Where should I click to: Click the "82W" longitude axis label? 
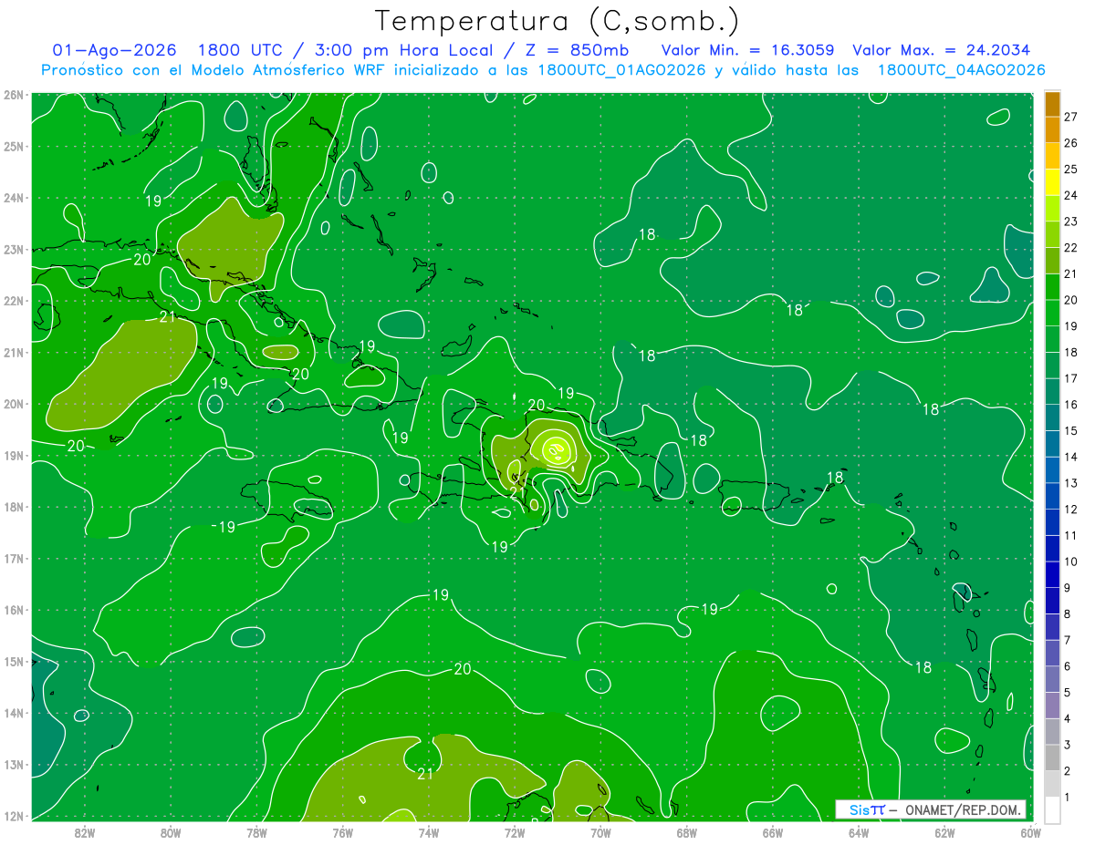point(84,832)
